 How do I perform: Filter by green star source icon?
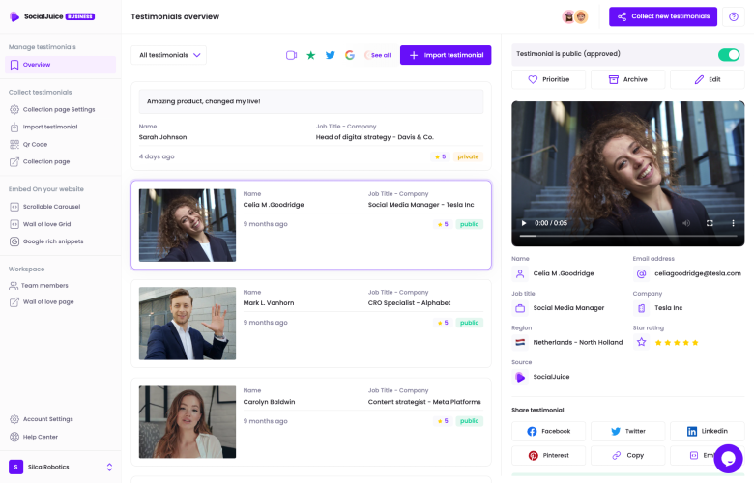[x=311, y=55]
